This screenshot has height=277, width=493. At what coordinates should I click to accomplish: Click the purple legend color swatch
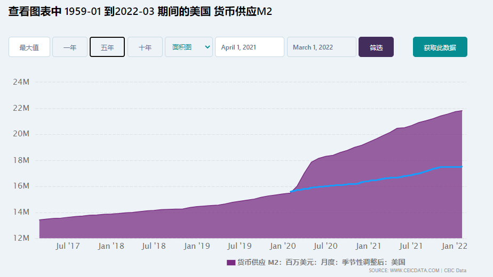tap(230, 262)
